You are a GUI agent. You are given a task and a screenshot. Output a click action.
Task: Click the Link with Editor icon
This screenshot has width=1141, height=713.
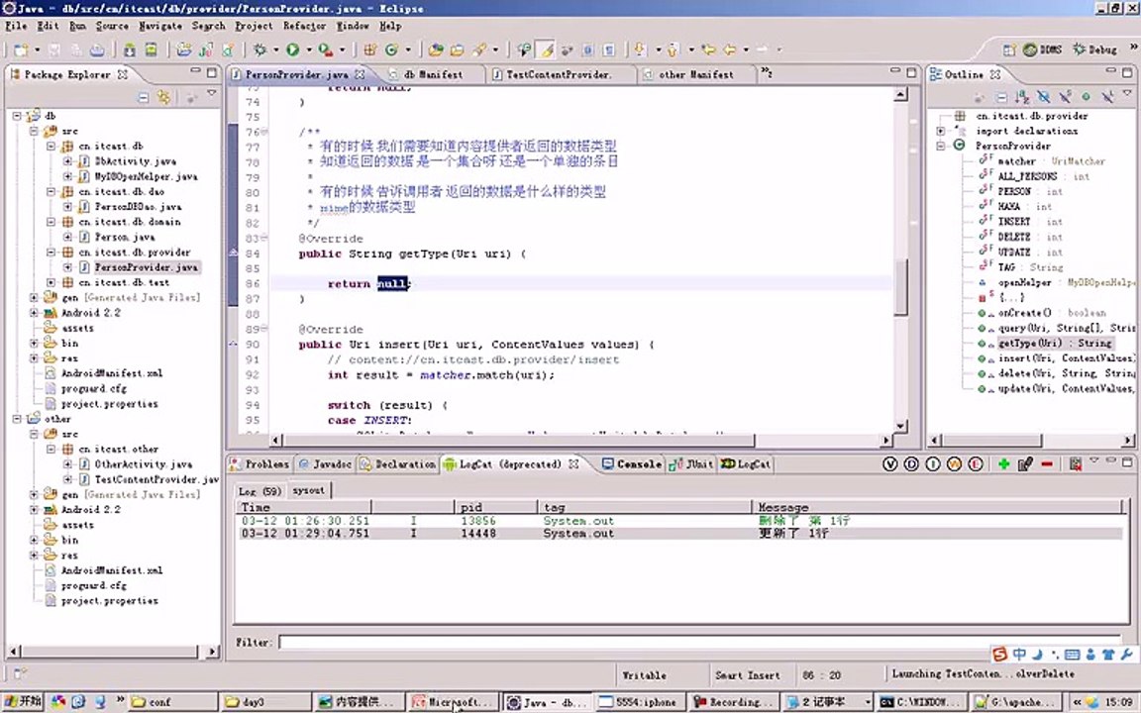click(x=164, y=97)
